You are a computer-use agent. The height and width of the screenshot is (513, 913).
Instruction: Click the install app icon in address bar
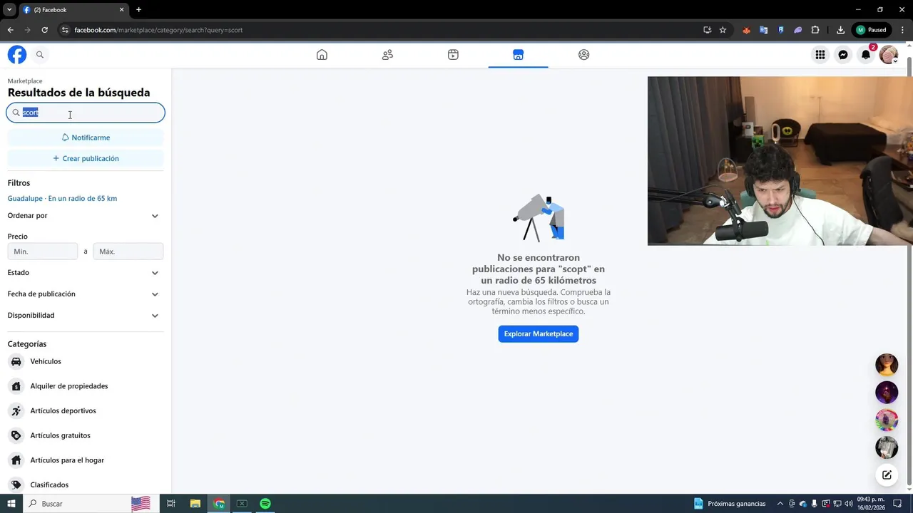(x=707, y=30)
